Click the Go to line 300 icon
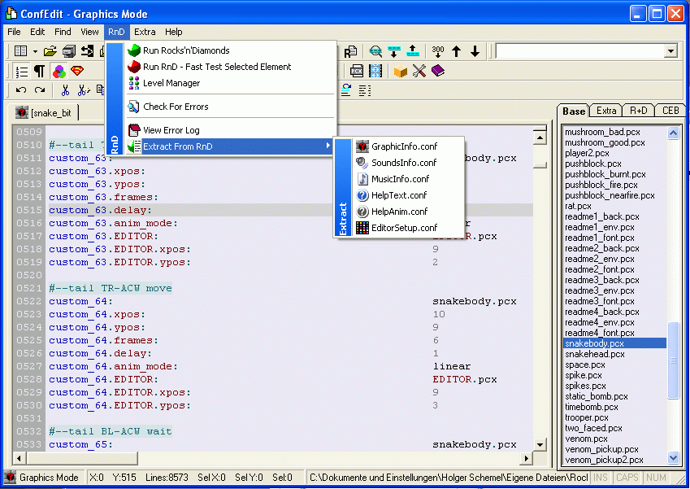 point(437,51)
